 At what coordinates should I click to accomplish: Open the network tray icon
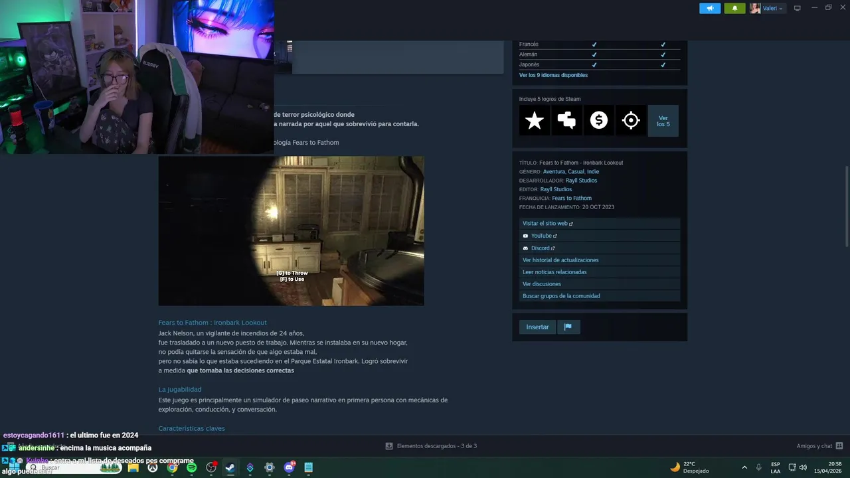(x=792, y=467)
